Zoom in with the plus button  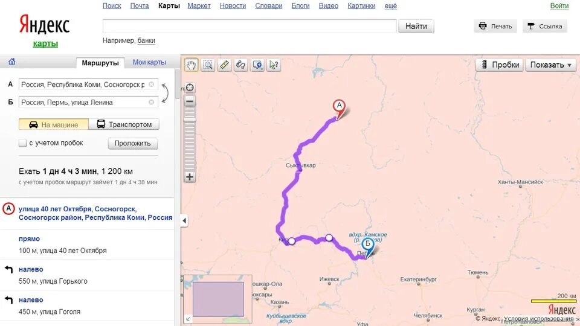click(190, 177)
